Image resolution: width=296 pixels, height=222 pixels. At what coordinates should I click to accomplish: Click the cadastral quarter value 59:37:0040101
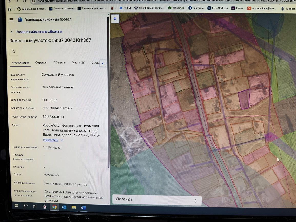[x=54, y=117]
